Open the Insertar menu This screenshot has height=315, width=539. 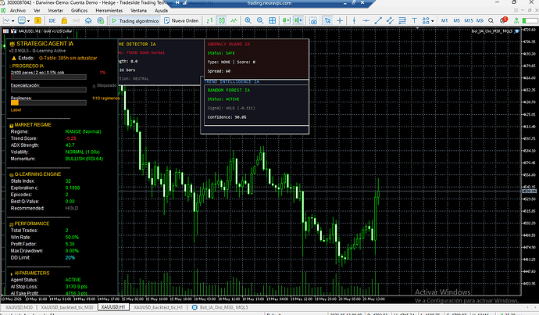(55, 11)
